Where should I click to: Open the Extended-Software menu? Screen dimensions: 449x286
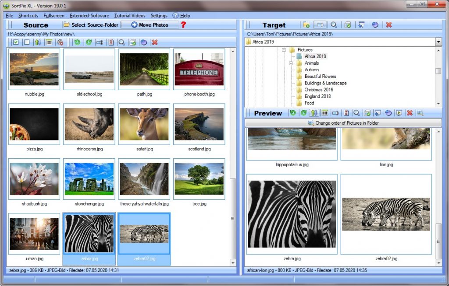89,15
